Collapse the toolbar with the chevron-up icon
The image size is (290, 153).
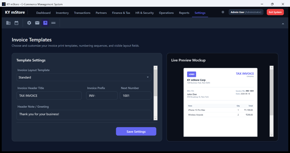click(283, 24)
